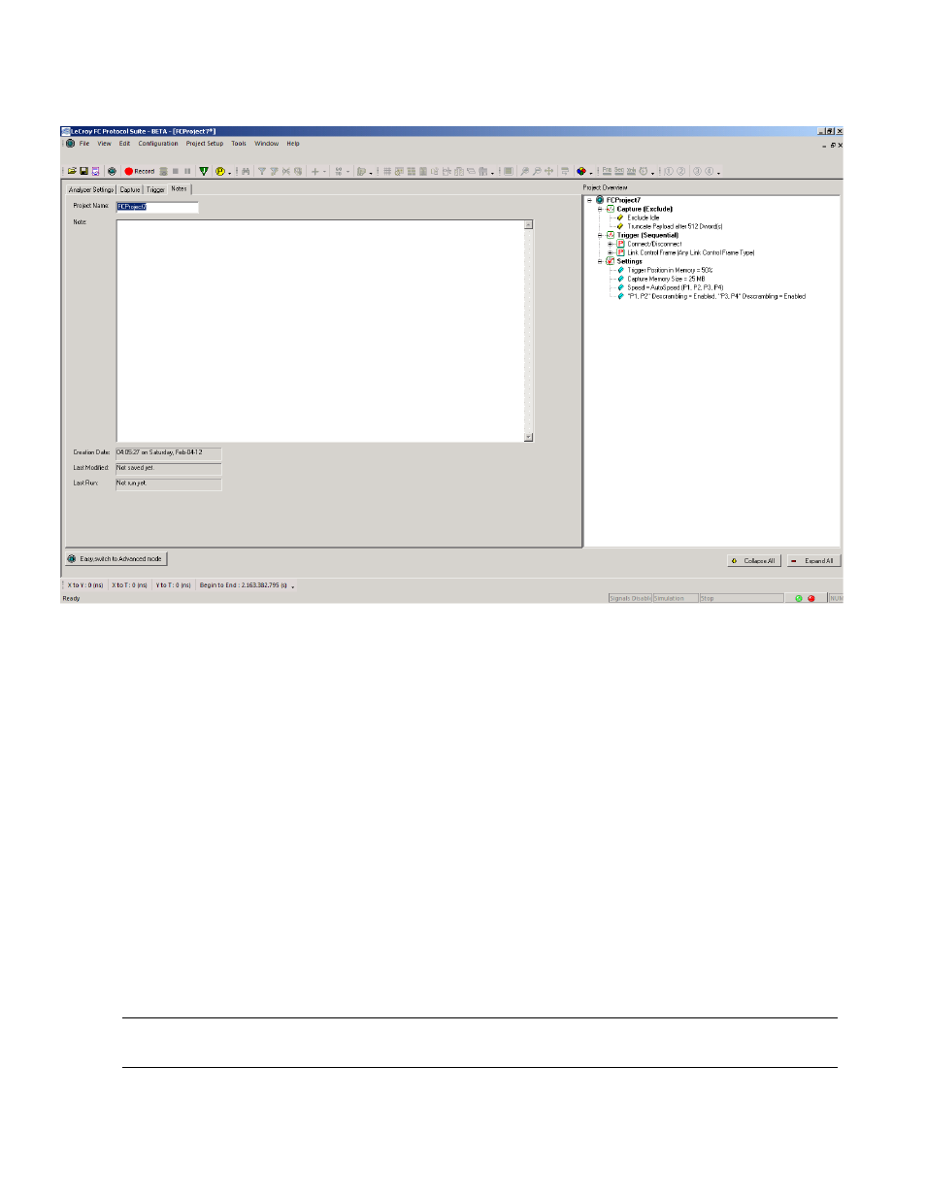Click the Collapse All button
Viewport: 926px width, 1199px height.
tap(754, 561)
